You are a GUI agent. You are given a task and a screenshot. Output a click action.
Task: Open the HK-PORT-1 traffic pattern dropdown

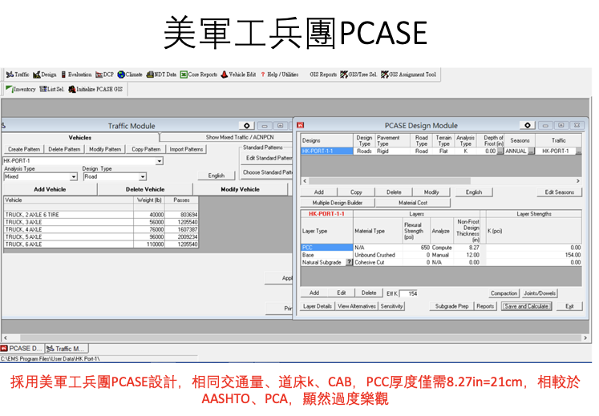point(160,161)
